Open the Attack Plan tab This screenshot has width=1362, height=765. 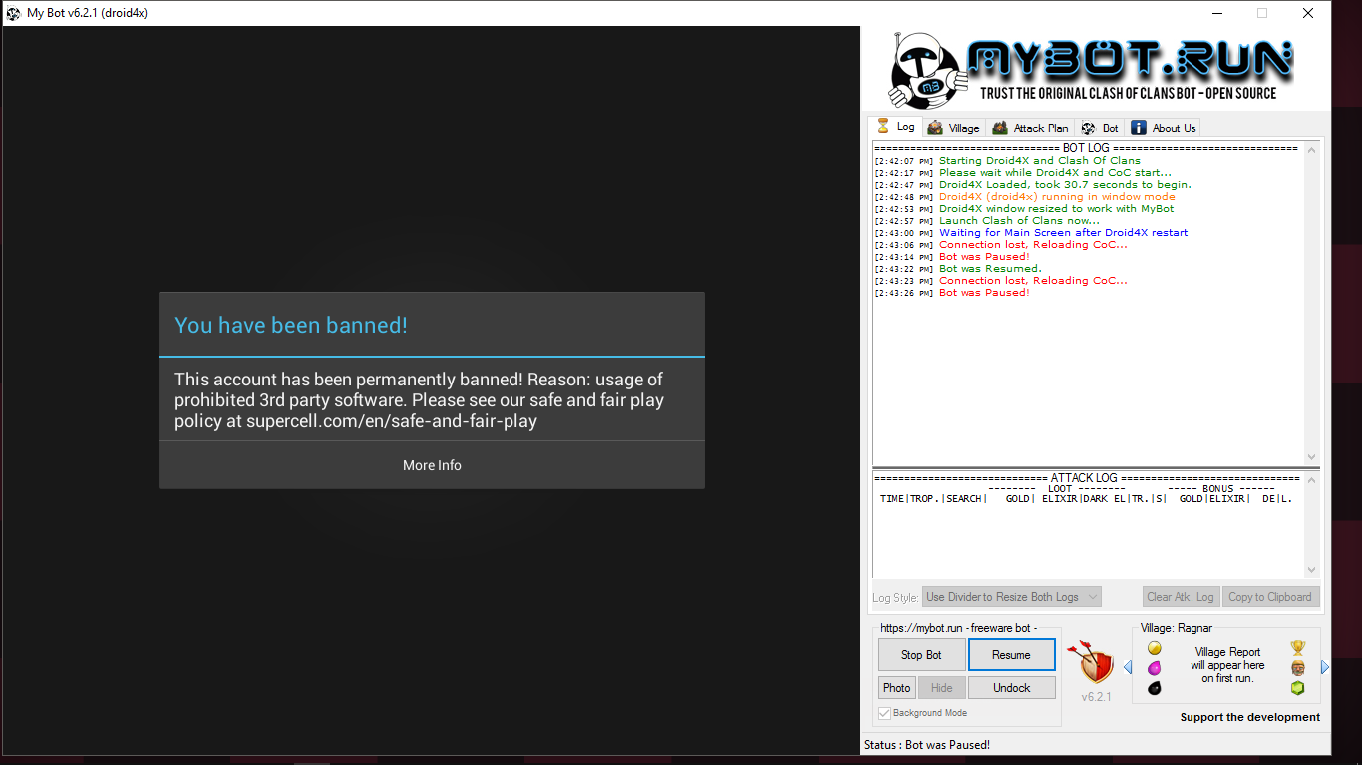click(x=1030, y=127)
